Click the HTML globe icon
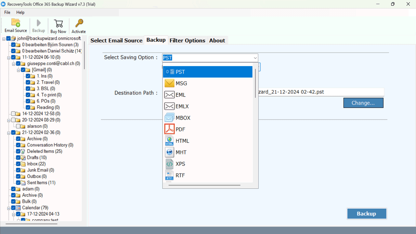416x234 pixels. 170,141
